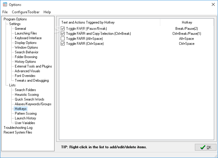Select Advanced Visuals settings

pos(27,71)
